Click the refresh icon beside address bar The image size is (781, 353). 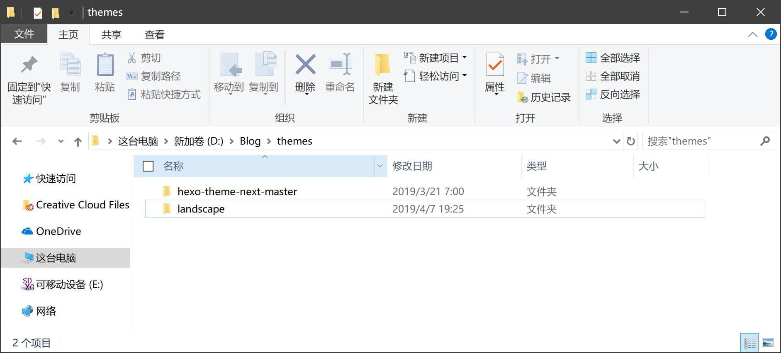click(631, 141)
